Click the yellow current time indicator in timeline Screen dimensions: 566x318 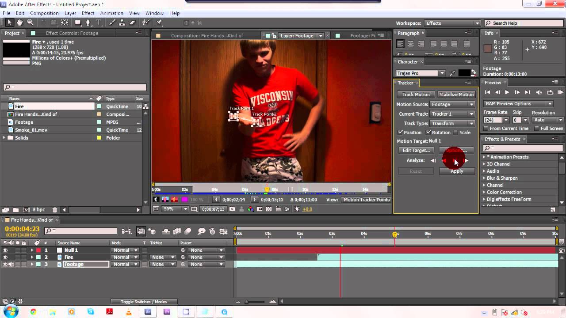click(395, 234)
